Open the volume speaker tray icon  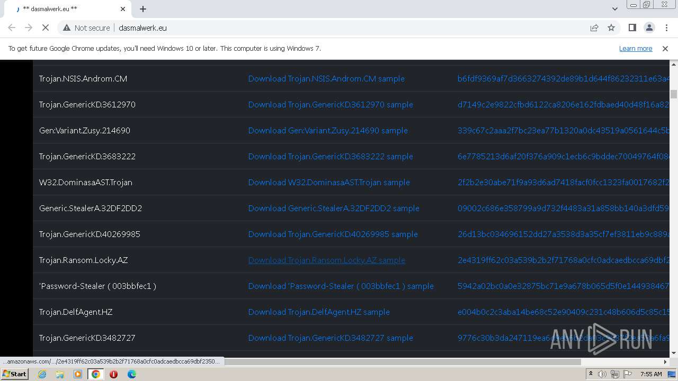coord(602,374)
